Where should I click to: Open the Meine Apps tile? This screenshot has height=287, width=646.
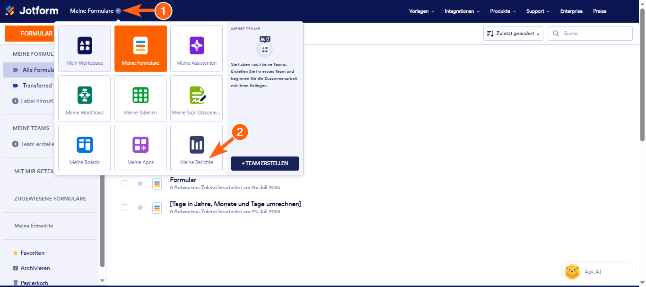(x=140, y=148)
